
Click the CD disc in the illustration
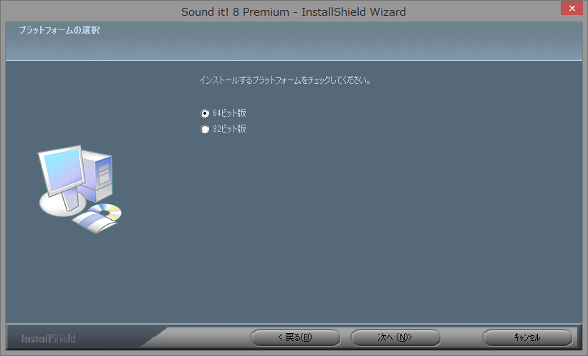[x=106, y=211]
